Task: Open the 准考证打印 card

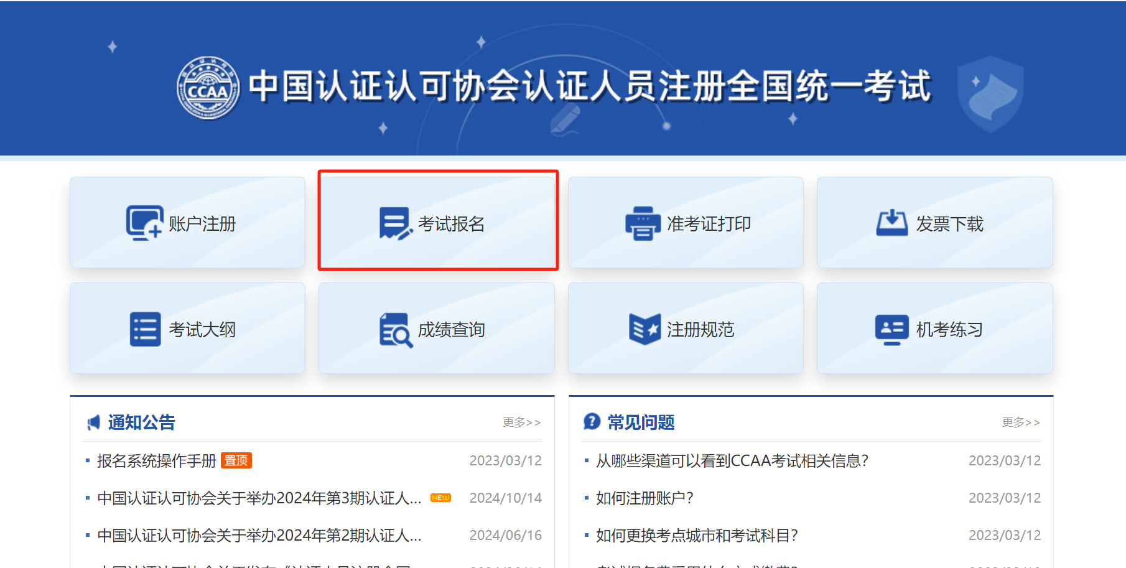Action: (x=686, y=223)
